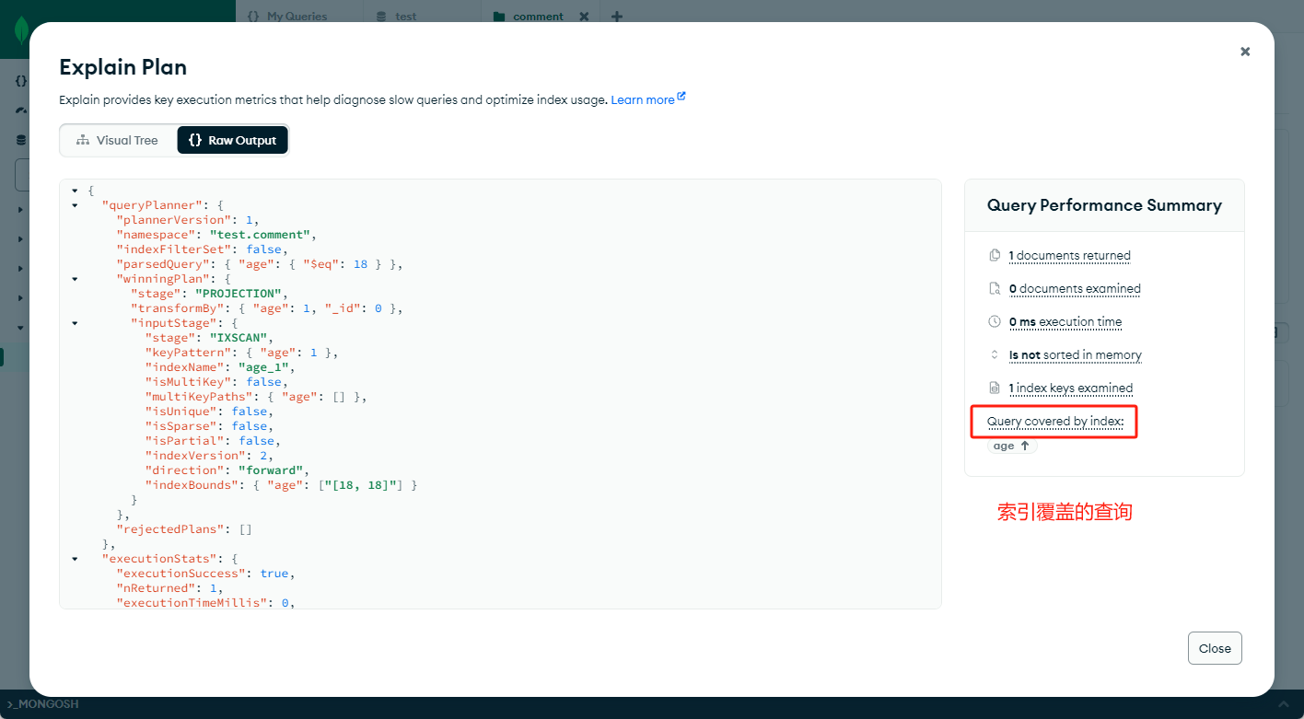Click the "direction": "forward" line
The height and width of the screenshot is (719, 1304).
tap(227, 470)
